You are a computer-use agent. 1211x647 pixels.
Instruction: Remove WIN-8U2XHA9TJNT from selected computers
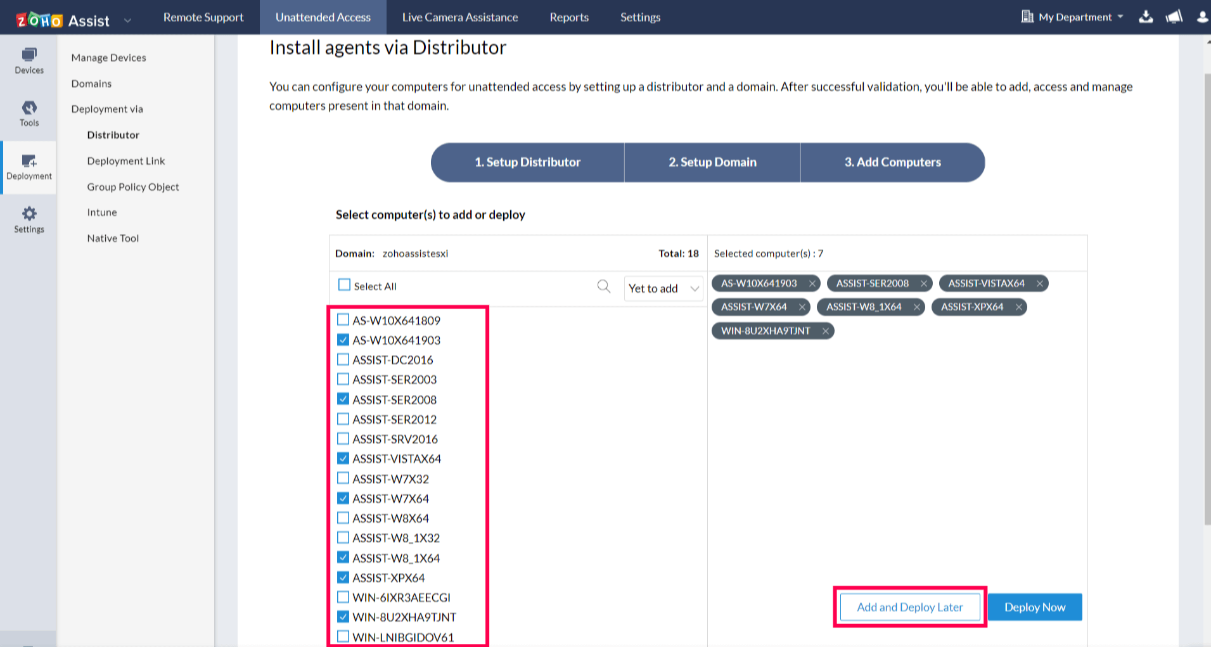click(826, 330)
